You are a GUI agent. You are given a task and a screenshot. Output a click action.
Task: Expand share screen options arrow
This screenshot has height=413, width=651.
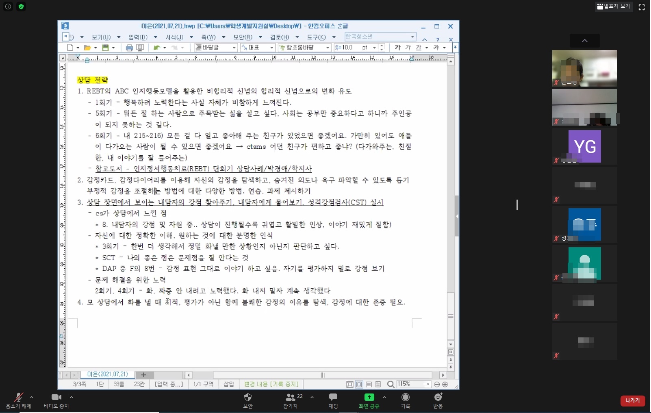[x=384, y=397]
